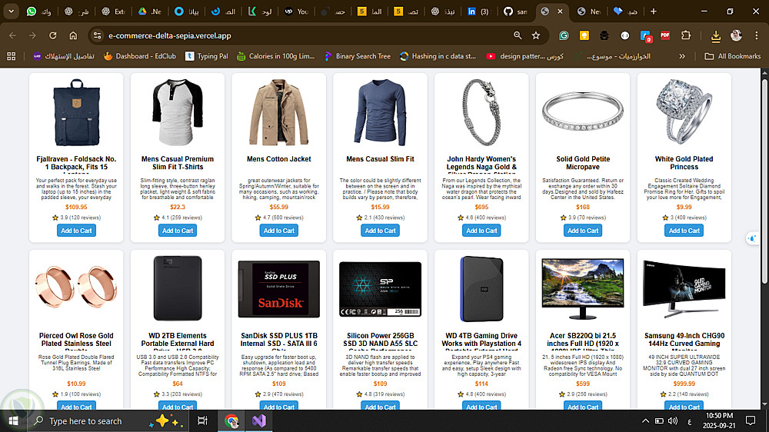Add Mens Casual Slim Fit to cart
The width and height of the screenshot is (769, 432).
(380, 231)
